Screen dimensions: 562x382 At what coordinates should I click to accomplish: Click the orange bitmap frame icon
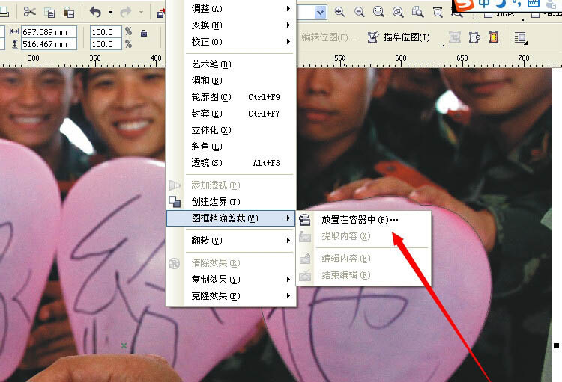point(494,37)
